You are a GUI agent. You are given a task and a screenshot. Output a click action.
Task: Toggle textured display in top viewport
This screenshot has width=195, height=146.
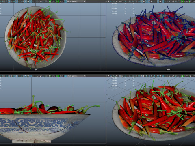pyautogui.click(x=17, y=2)
